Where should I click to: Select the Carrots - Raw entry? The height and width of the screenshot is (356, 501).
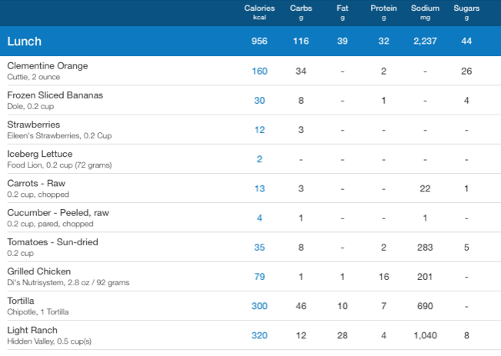coord(37,183)
